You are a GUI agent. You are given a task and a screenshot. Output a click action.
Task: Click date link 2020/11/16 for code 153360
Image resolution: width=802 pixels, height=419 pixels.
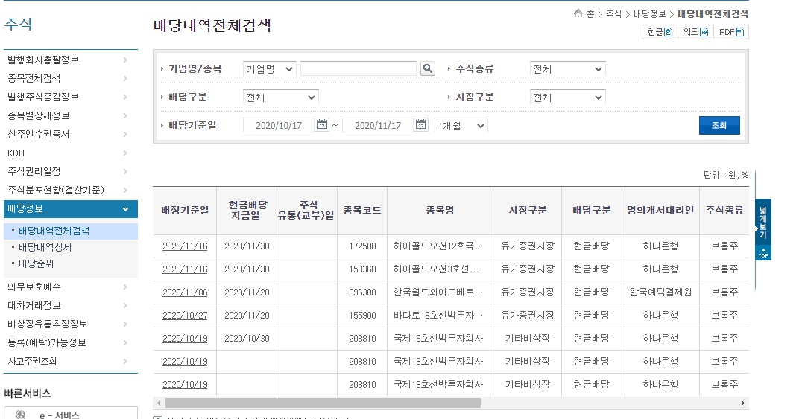[185, 269]
